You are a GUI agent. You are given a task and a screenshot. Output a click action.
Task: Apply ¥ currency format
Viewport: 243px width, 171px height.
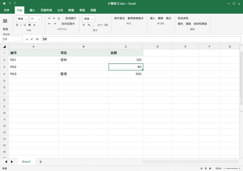tap(84, 25)
